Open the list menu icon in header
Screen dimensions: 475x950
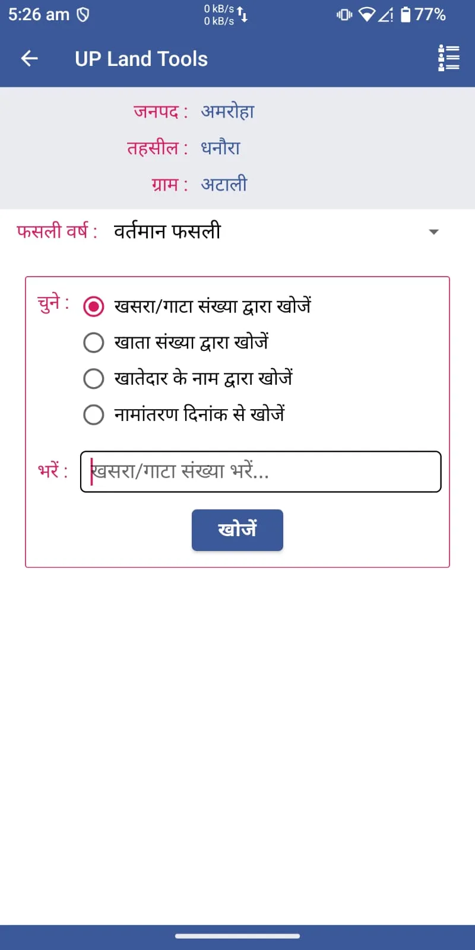point(448,58)
